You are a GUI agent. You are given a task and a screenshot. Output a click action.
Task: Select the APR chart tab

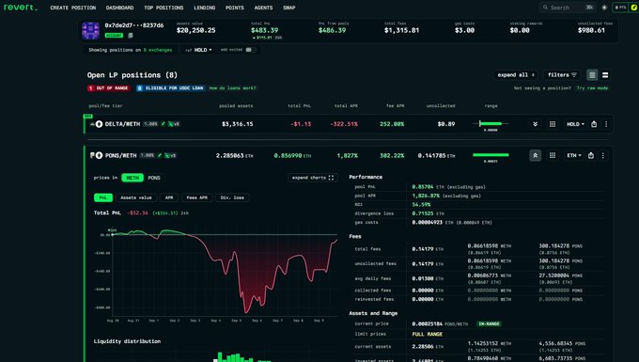pos(169,197)
